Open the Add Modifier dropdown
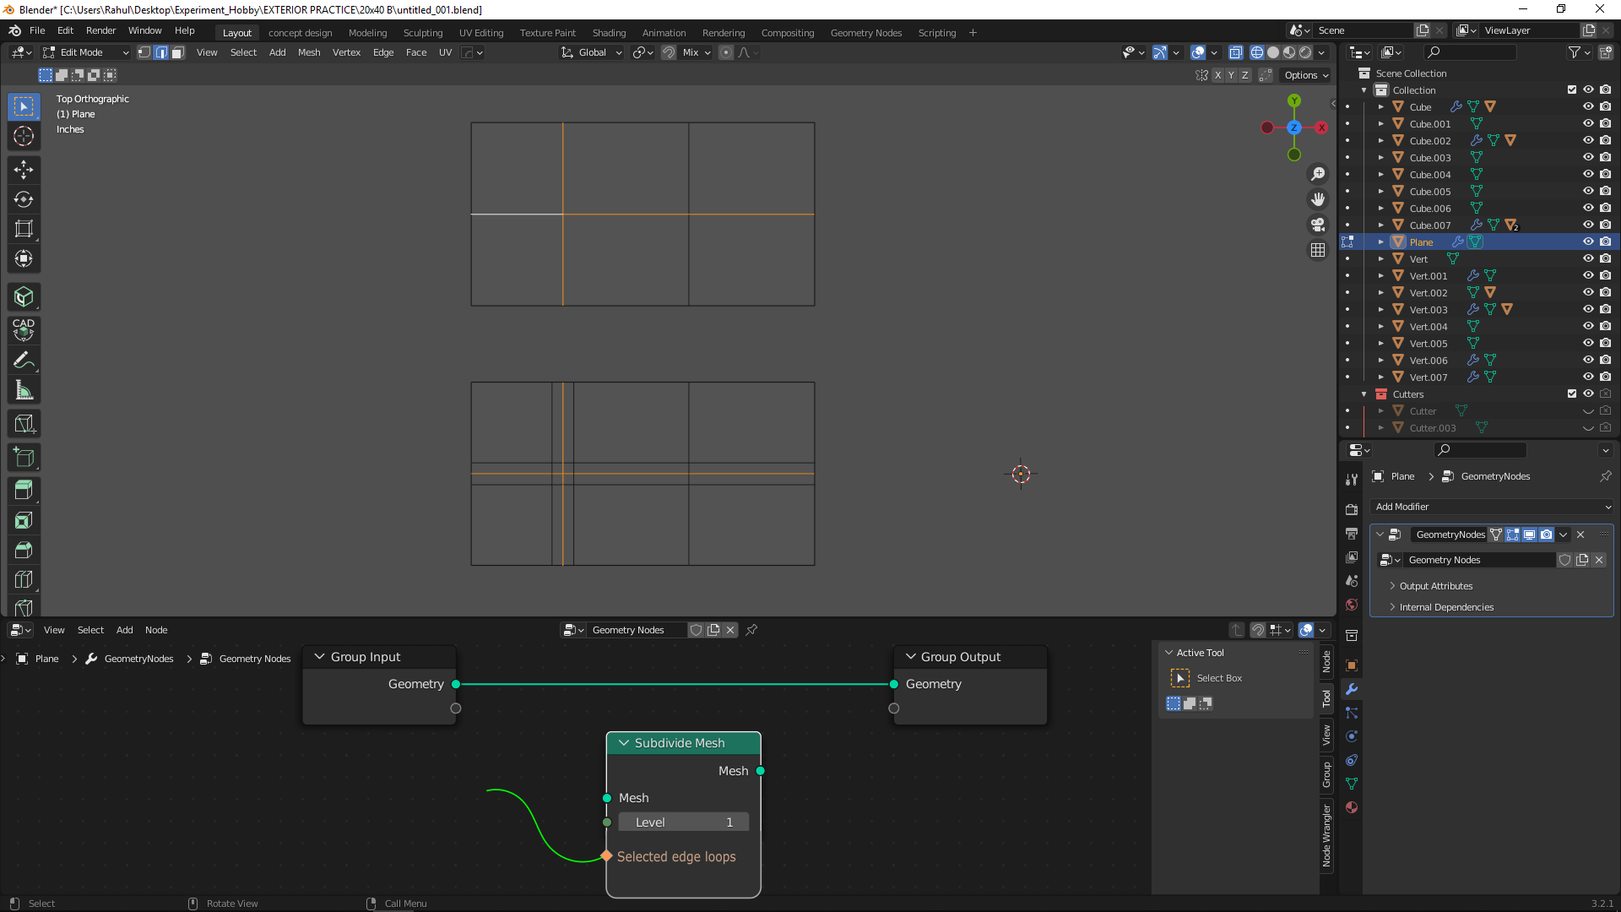Viewport: 1621px width, 912px height. pos(1492,507)
